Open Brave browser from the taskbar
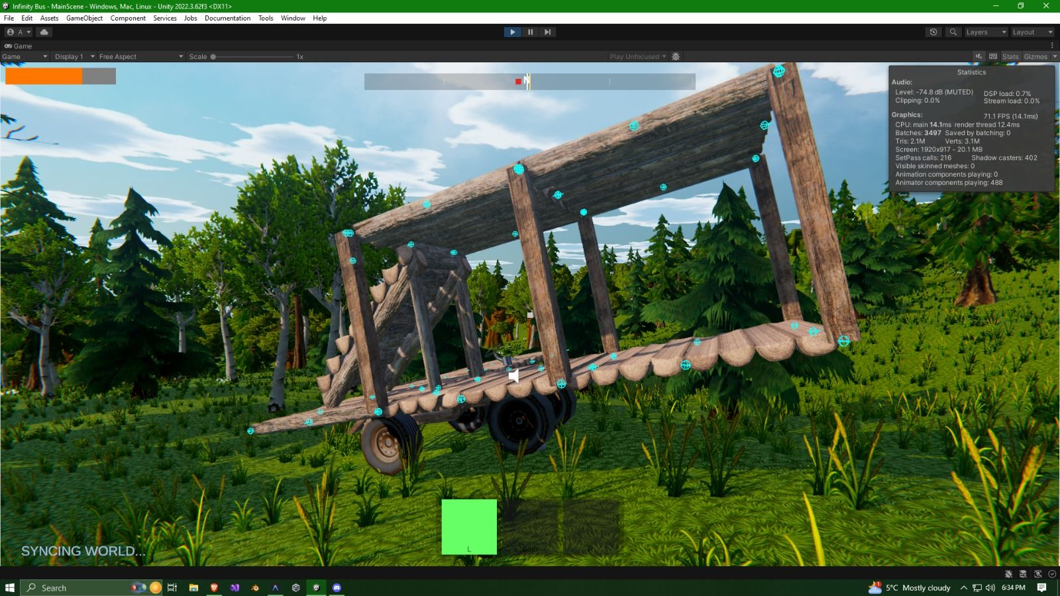The width and height of the screenshot is (1060, 596). (214, 587)
